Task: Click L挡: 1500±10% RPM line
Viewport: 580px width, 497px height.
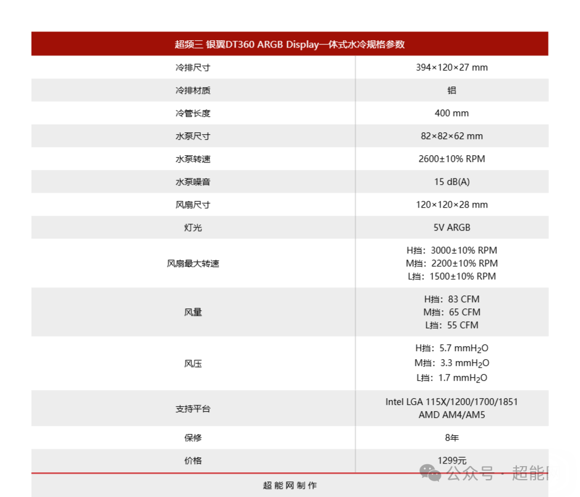Action: [x=451, y=276]
